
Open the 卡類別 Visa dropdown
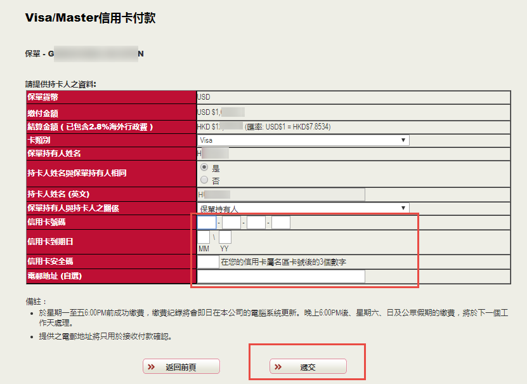tap(303, 140)
